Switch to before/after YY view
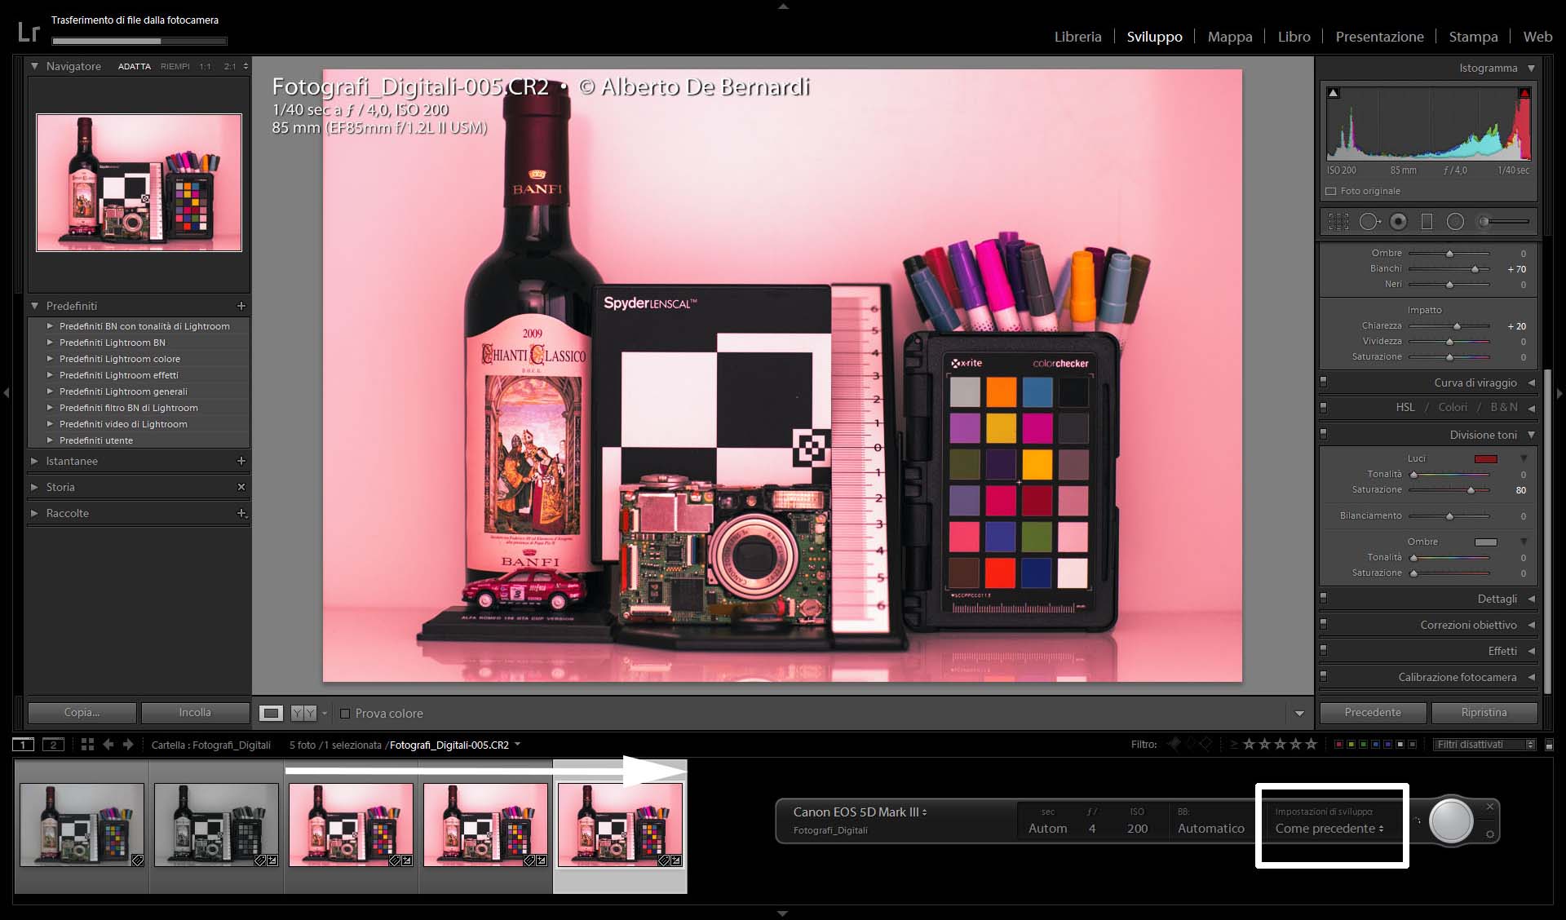This screenshot has width=1566, height=920. click(x=303, y=713)
